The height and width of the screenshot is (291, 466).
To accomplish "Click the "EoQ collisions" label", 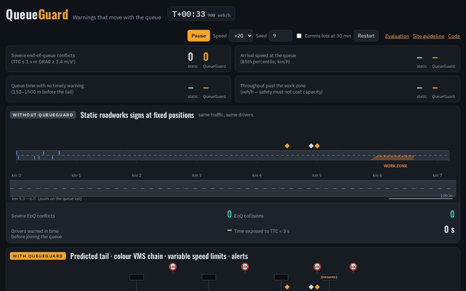I will (x=249, y=216).
